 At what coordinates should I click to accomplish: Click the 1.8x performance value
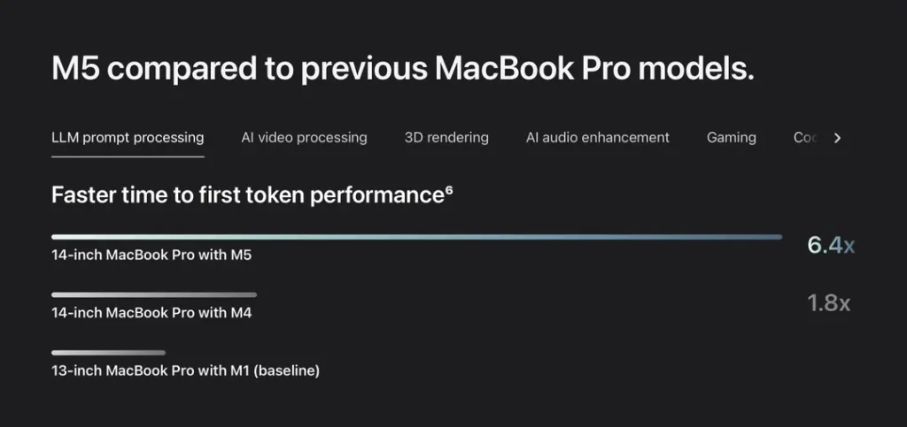tap(828, 303)
